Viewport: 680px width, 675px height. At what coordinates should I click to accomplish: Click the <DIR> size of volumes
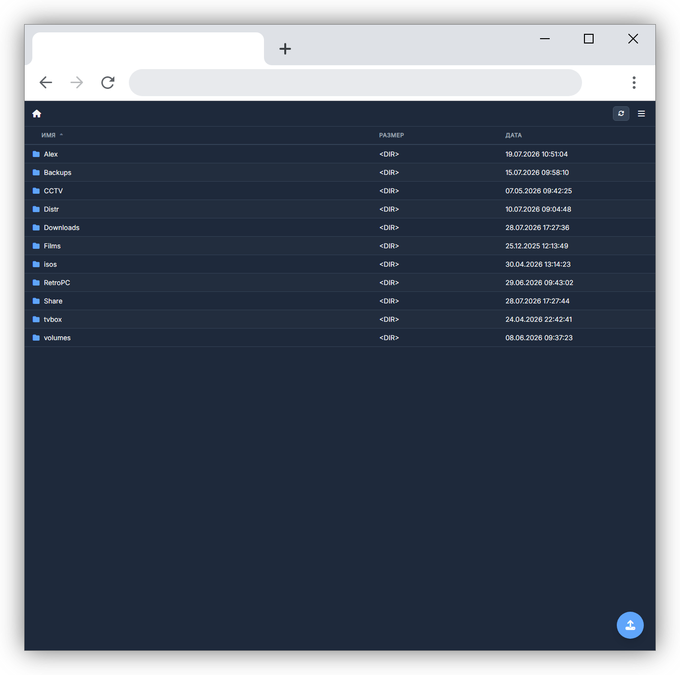pos(389,338)
